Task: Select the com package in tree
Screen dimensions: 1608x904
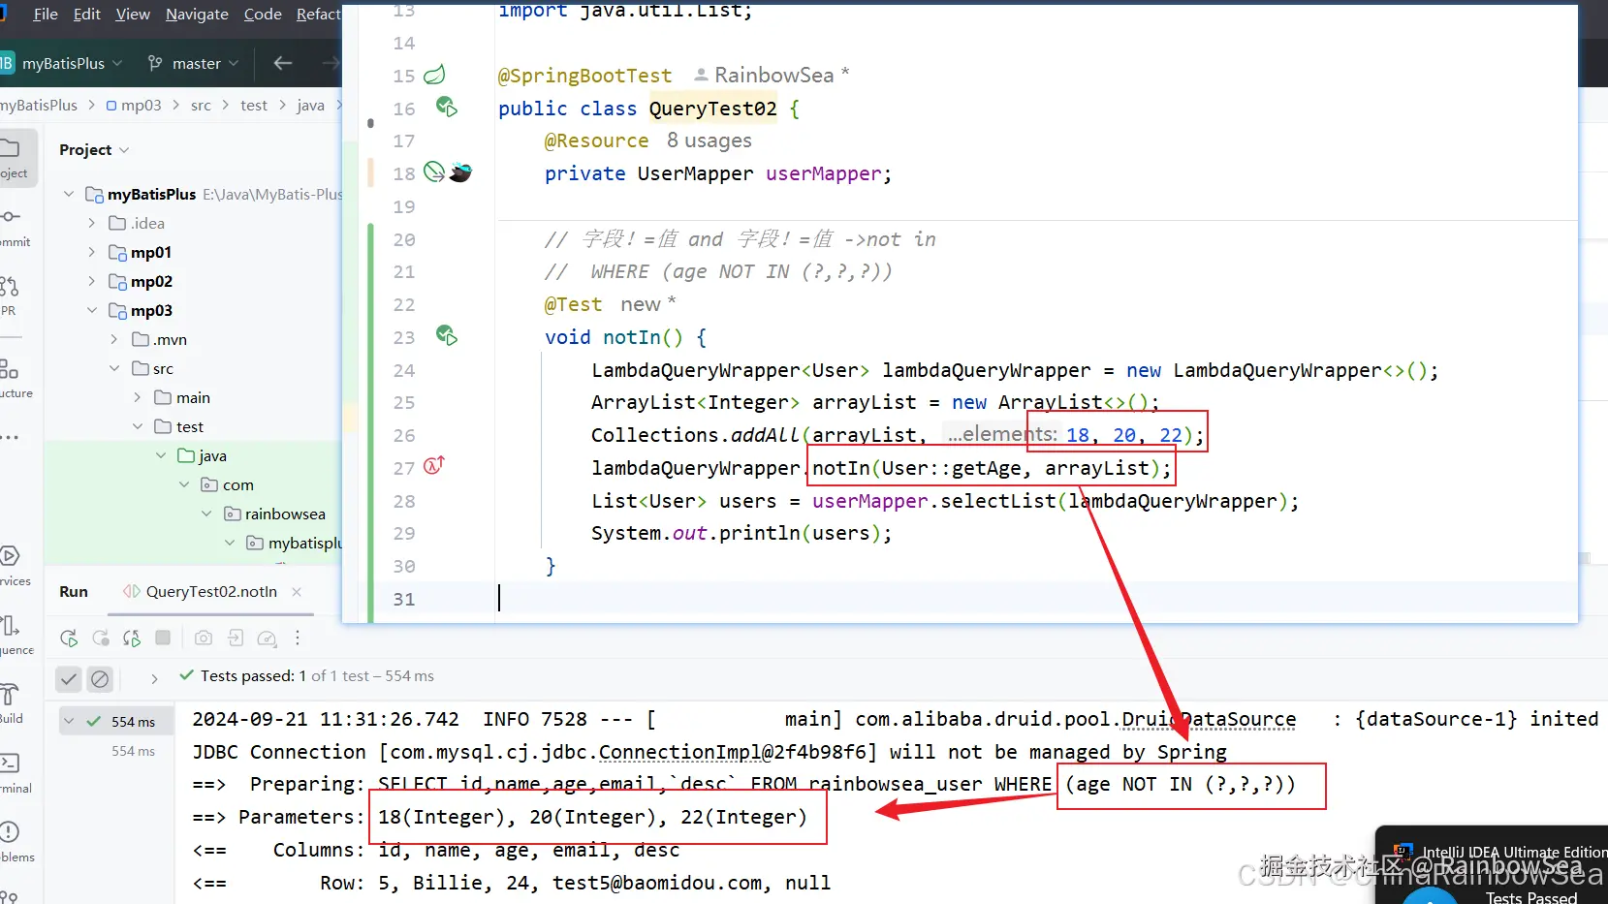Action: tap(237, 484)
